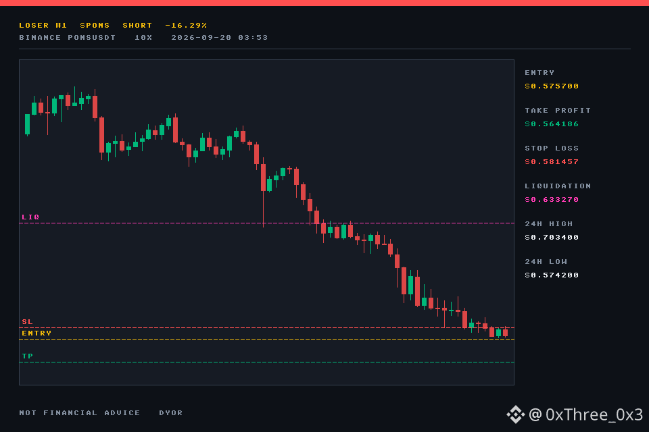Click the stop loss value $0.581457
Image resolution: width=649 pixels, height=432 pixels.
coord(552,161)
